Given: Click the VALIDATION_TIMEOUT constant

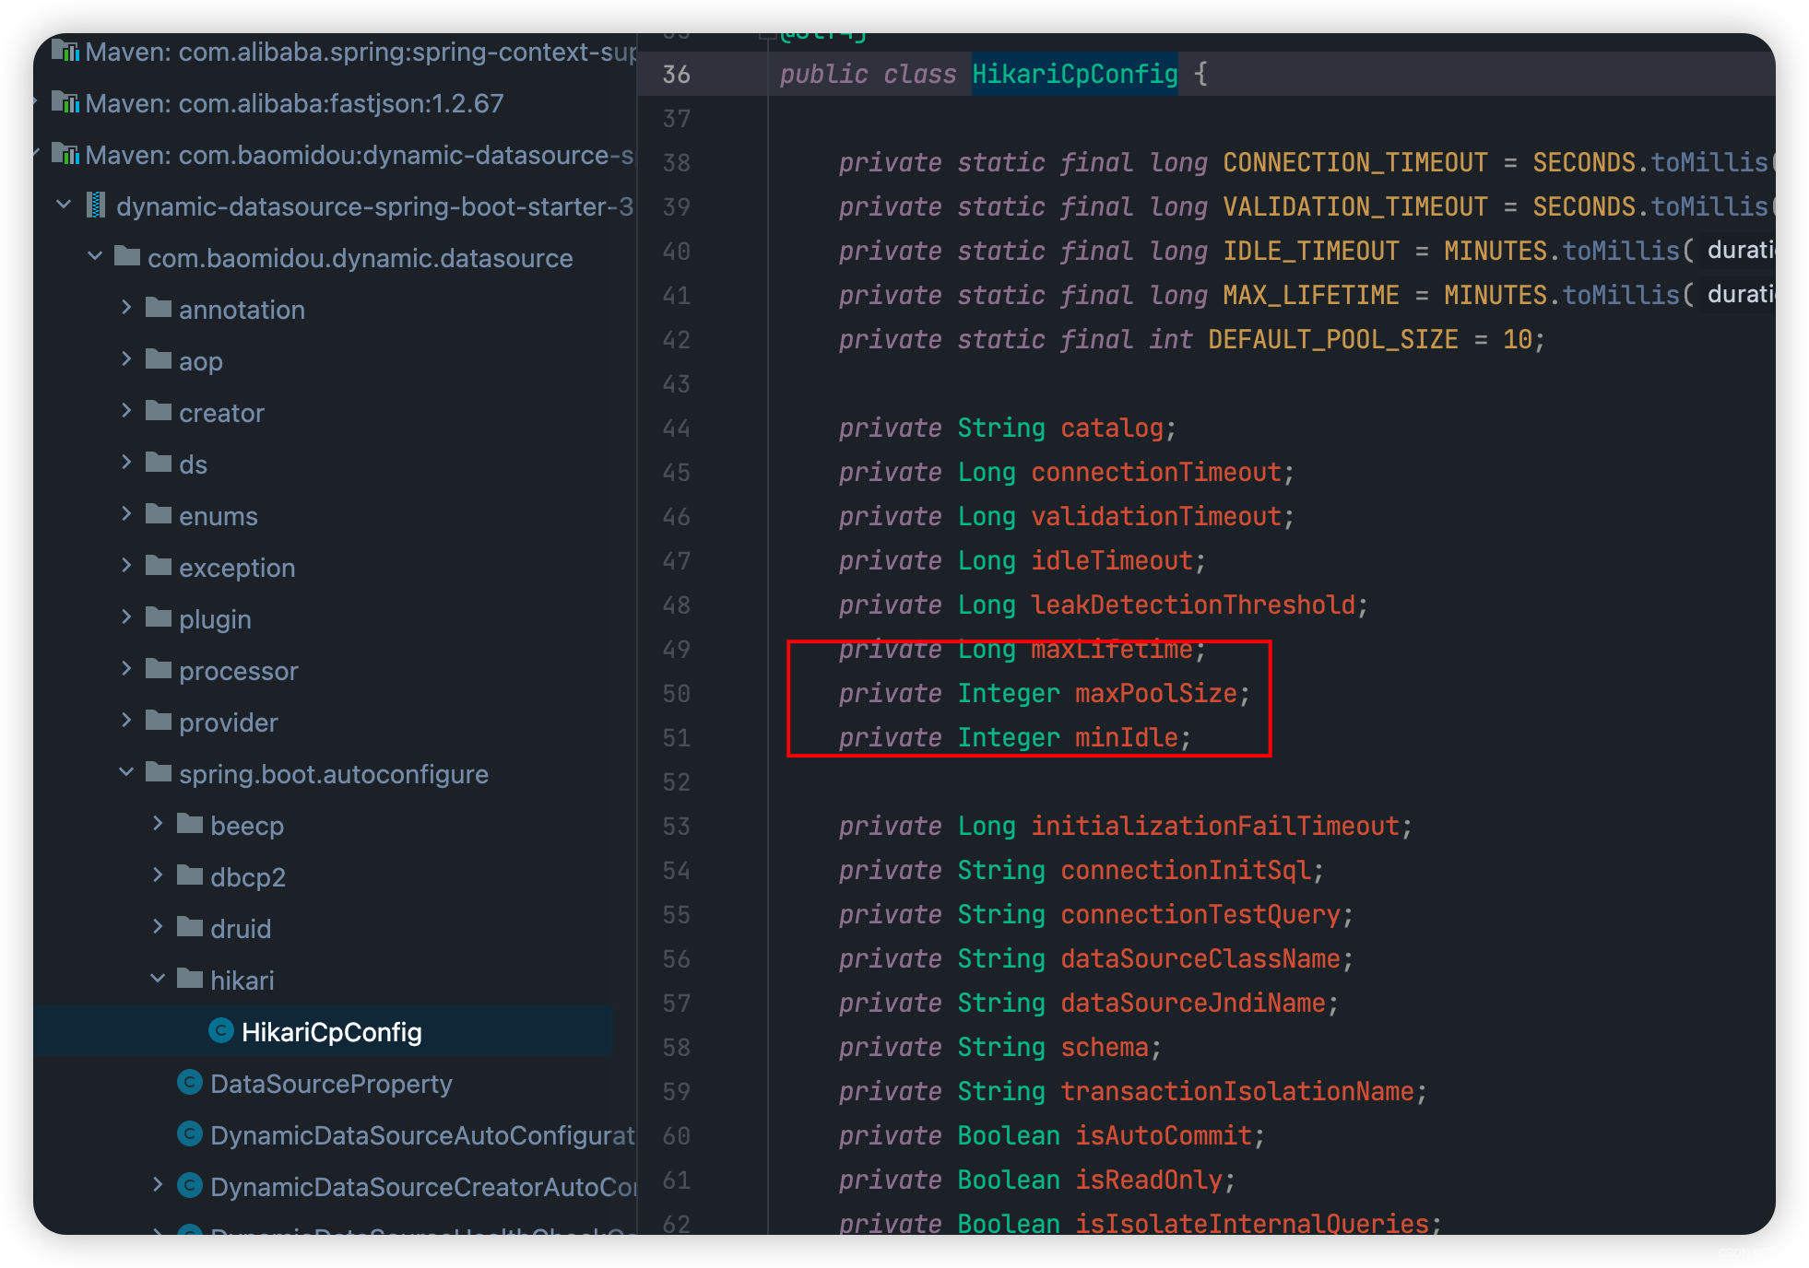Looking at the screenshot, I should 1355,206.
